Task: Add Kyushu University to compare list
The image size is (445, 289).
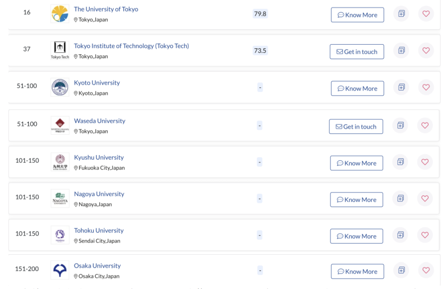Action: pos(400,162)
